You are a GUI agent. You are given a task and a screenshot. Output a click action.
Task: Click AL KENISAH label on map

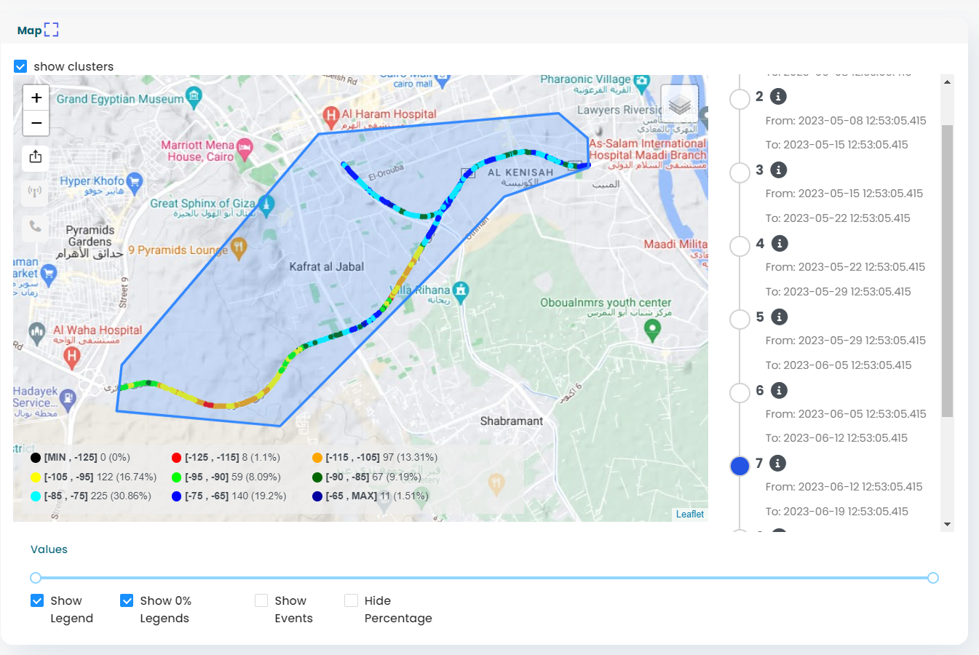(x=520, y=172)
